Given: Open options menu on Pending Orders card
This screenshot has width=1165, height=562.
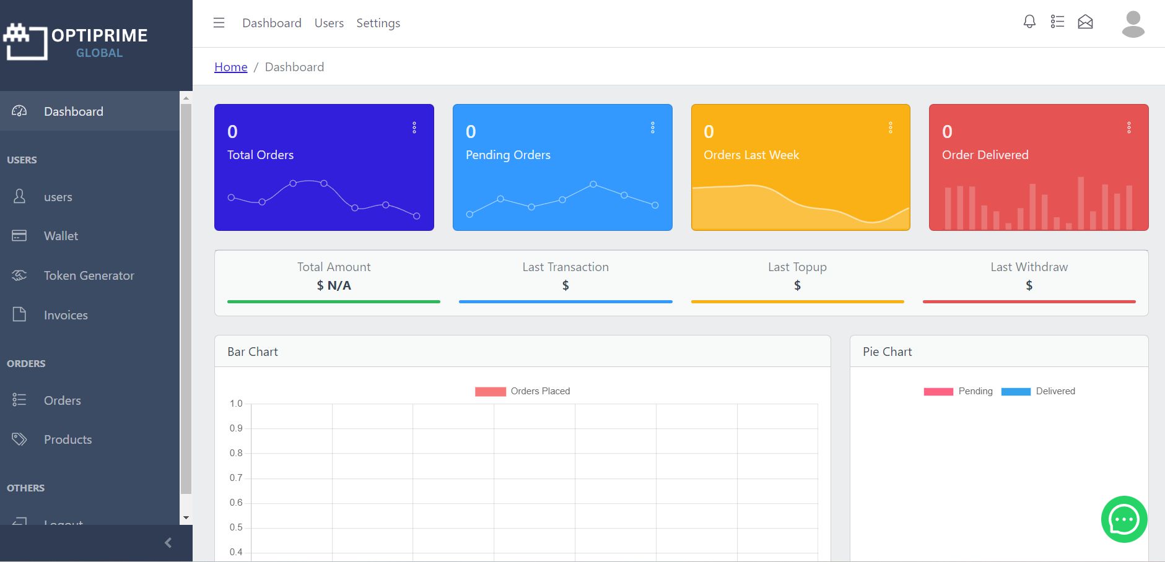Looking at the screenshot, I should click(652, 128).
